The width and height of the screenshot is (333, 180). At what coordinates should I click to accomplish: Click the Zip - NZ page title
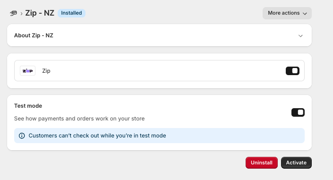point(40,13)
